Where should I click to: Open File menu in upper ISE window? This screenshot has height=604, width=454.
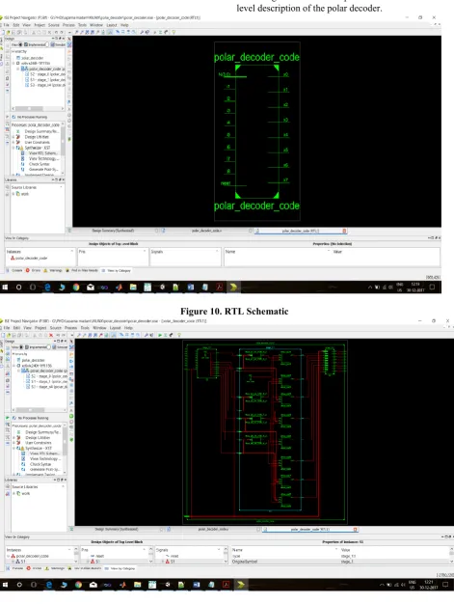[x=6, y=25]
